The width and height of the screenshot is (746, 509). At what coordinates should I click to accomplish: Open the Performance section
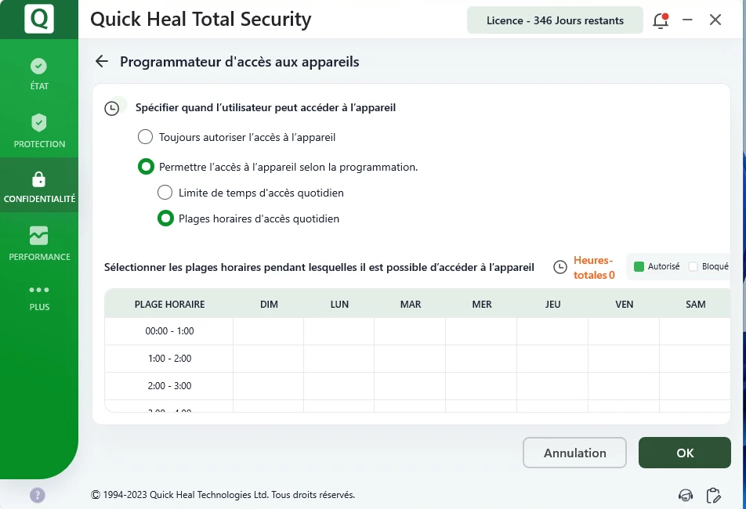click(x=39, y=243)
